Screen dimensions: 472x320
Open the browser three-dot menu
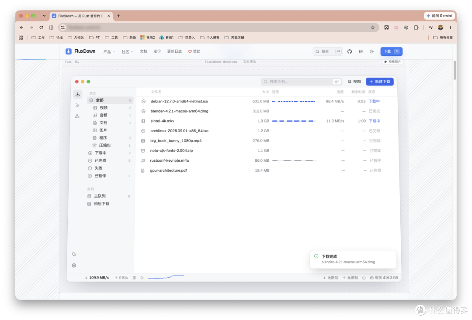pyautogui.click(x=450, y=27)
